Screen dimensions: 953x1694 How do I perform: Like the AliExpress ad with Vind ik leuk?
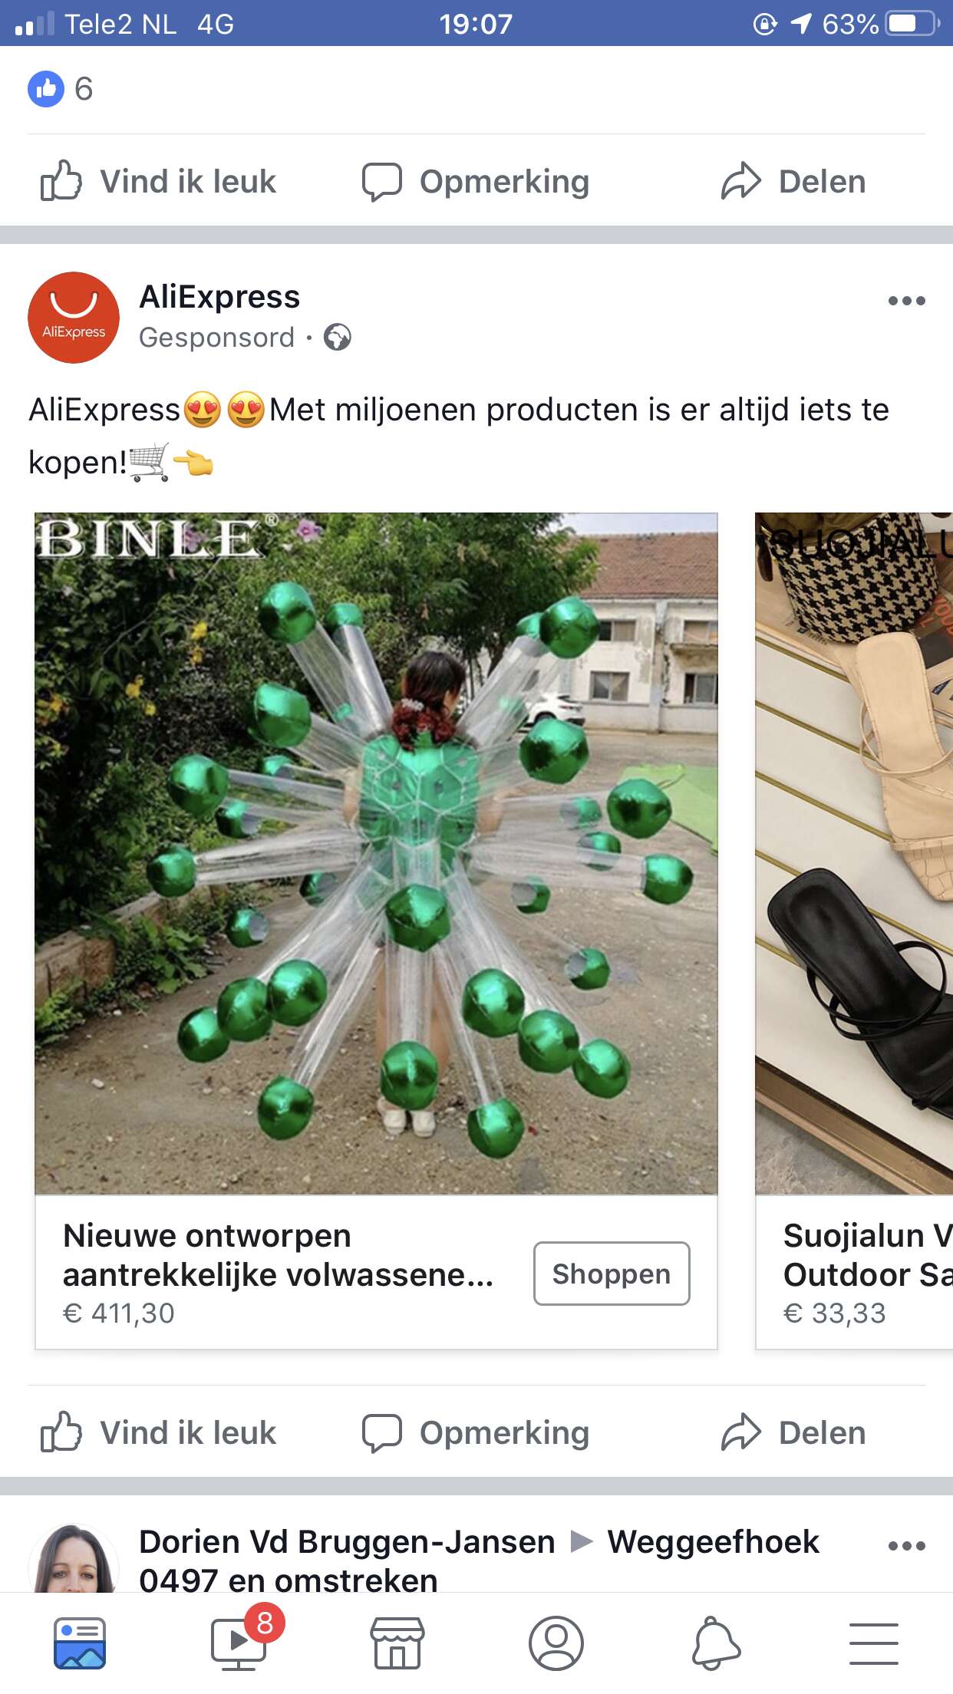pos(158,1432)
